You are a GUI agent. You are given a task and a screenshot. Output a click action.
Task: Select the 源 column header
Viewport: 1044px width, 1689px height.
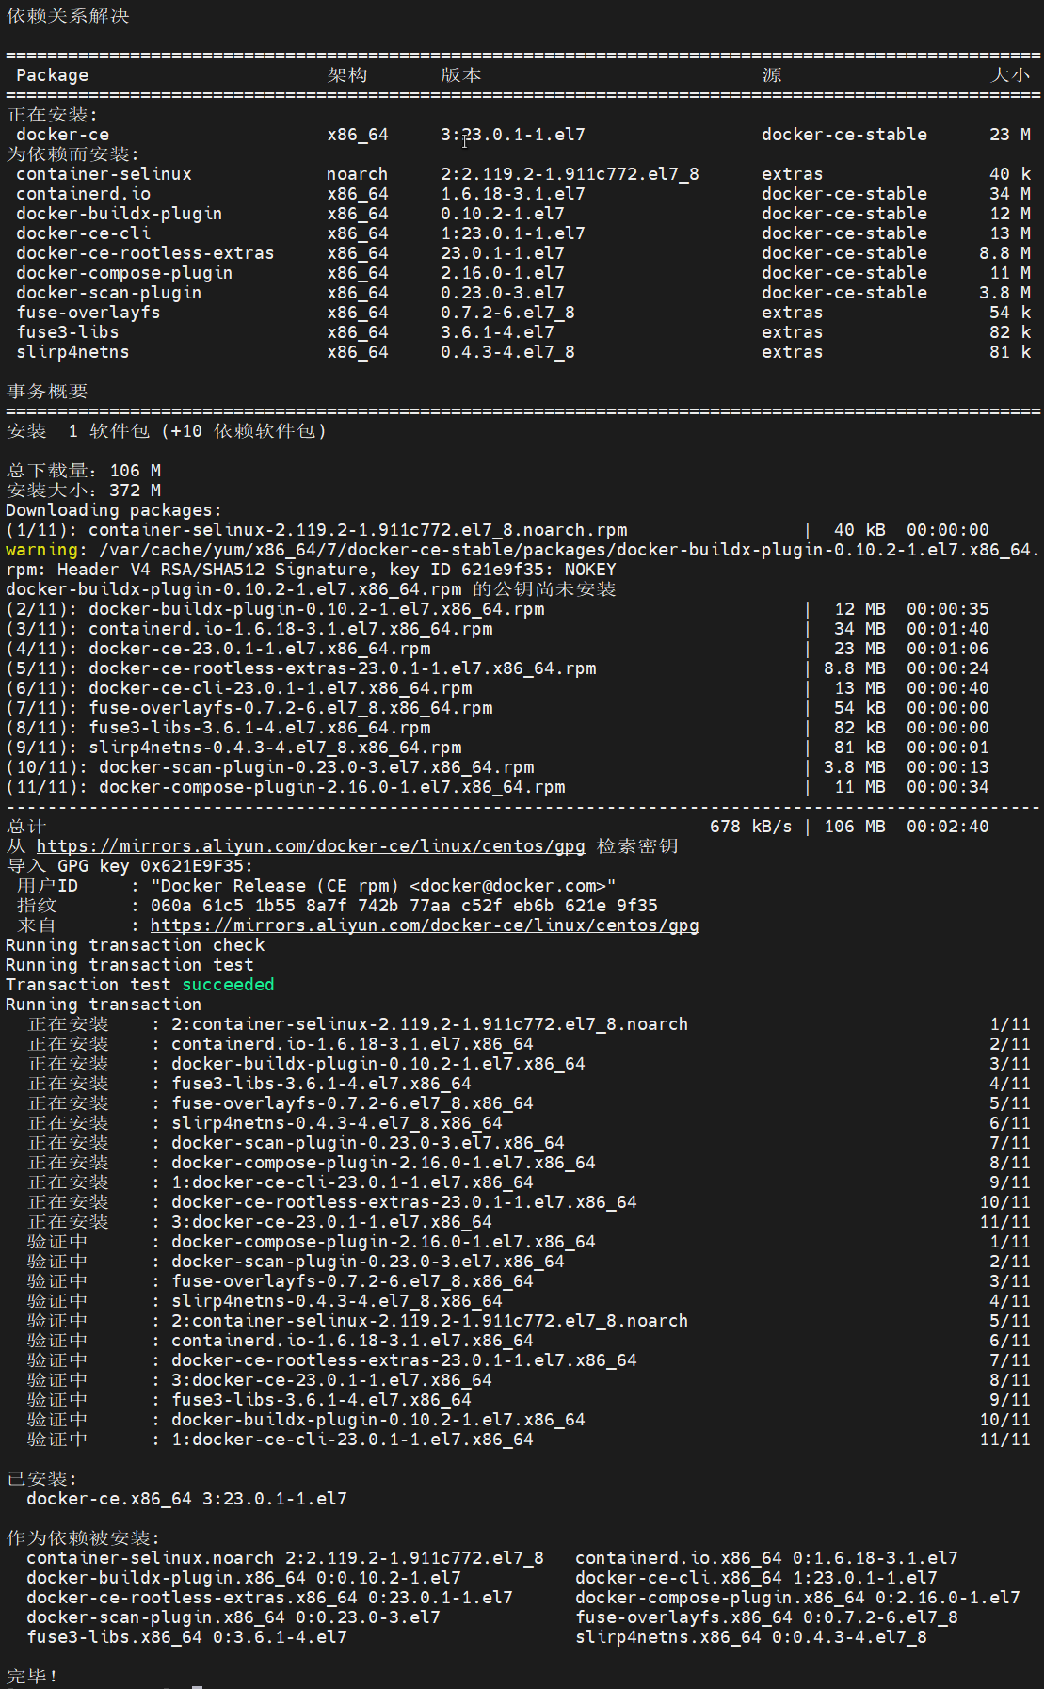(x=772, y=75)
